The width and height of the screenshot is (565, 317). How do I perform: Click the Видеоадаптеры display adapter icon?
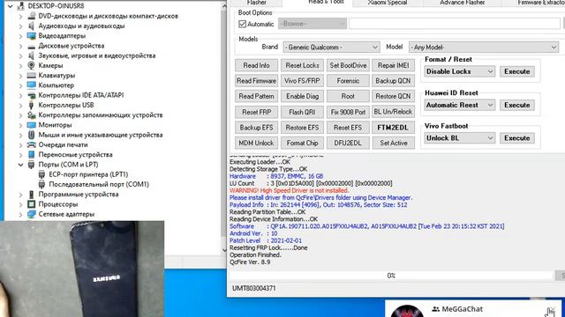(32, 36)
